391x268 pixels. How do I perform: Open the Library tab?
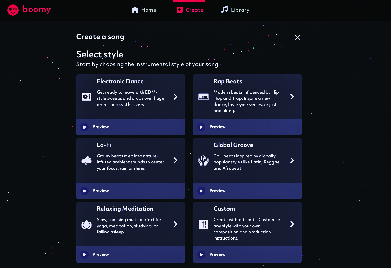coord(235,10)
